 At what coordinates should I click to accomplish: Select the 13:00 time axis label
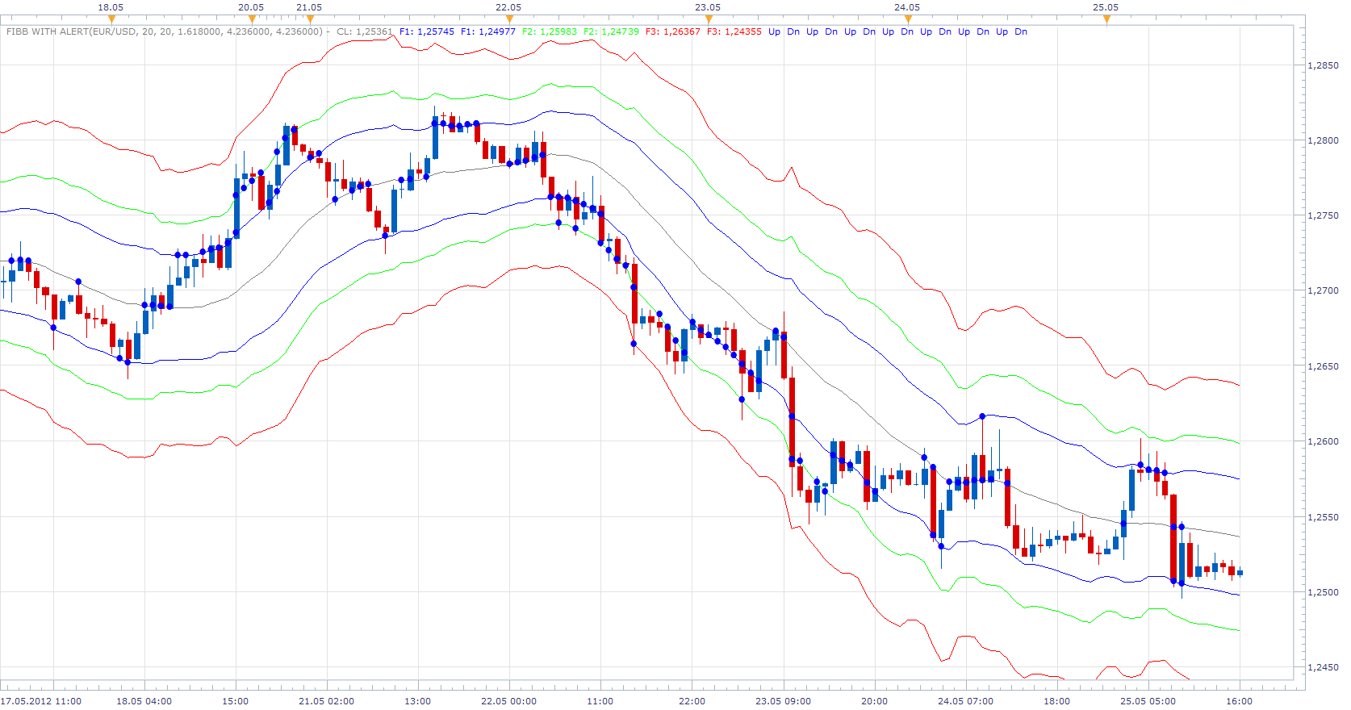(x=418, y=701)
